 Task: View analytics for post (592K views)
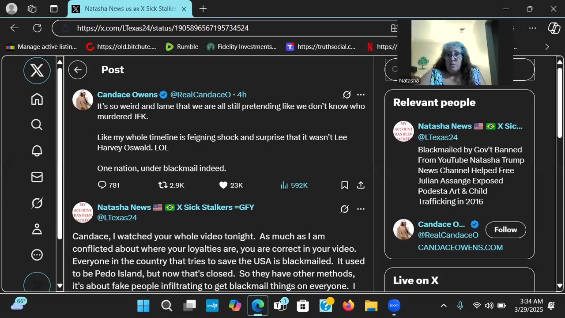294,185
